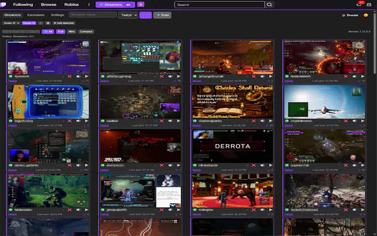
Task: Click green status dot on 07:33 PM card
Action: click(x=287, y=121)
